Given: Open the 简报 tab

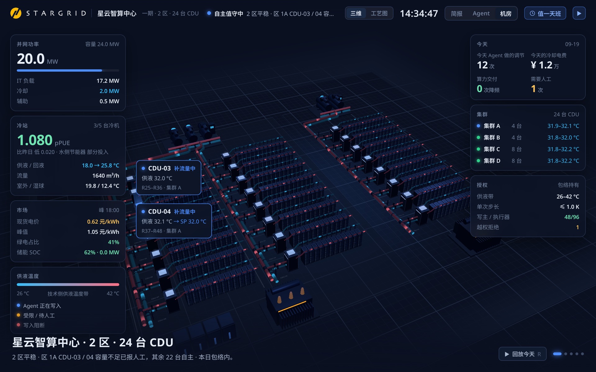Looking at the screenshot, I should click(456, 14).
